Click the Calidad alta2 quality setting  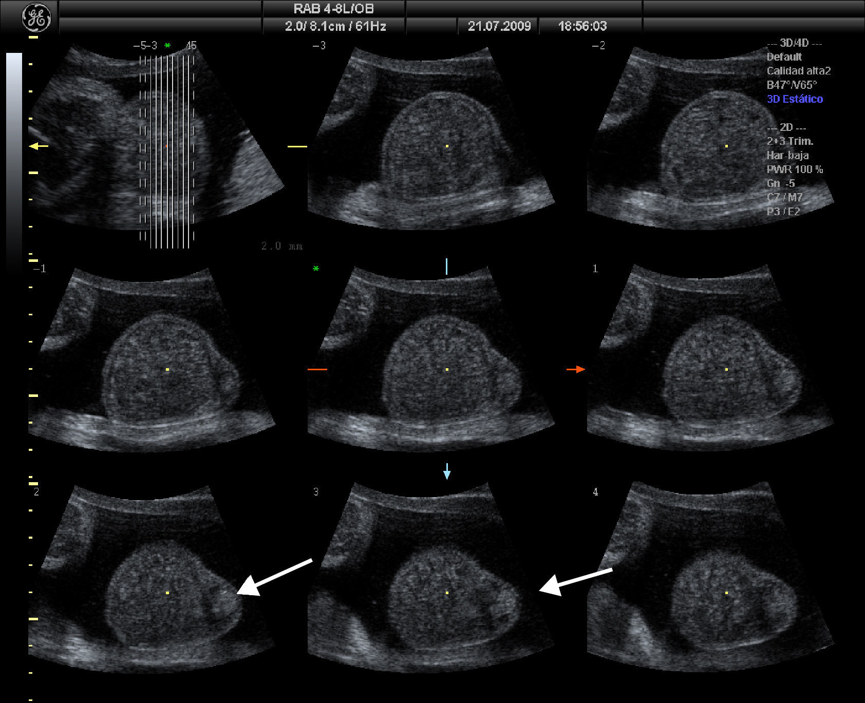(798, 71)
